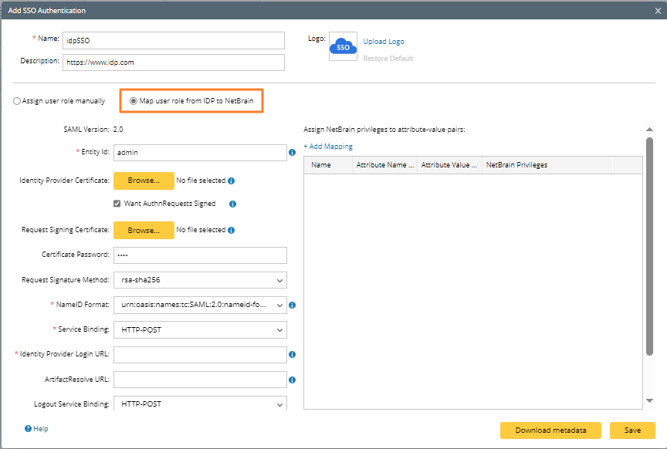Click info icon next to Want AuthnRequests Signed
This screenshot has height=449, width=667.
[x=232, y=204]
